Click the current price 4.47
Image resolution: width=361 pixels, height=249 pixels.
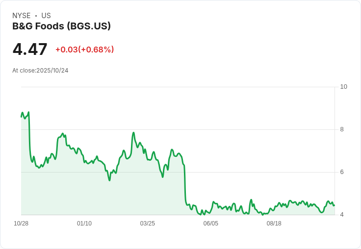click(x=30, y=50)
